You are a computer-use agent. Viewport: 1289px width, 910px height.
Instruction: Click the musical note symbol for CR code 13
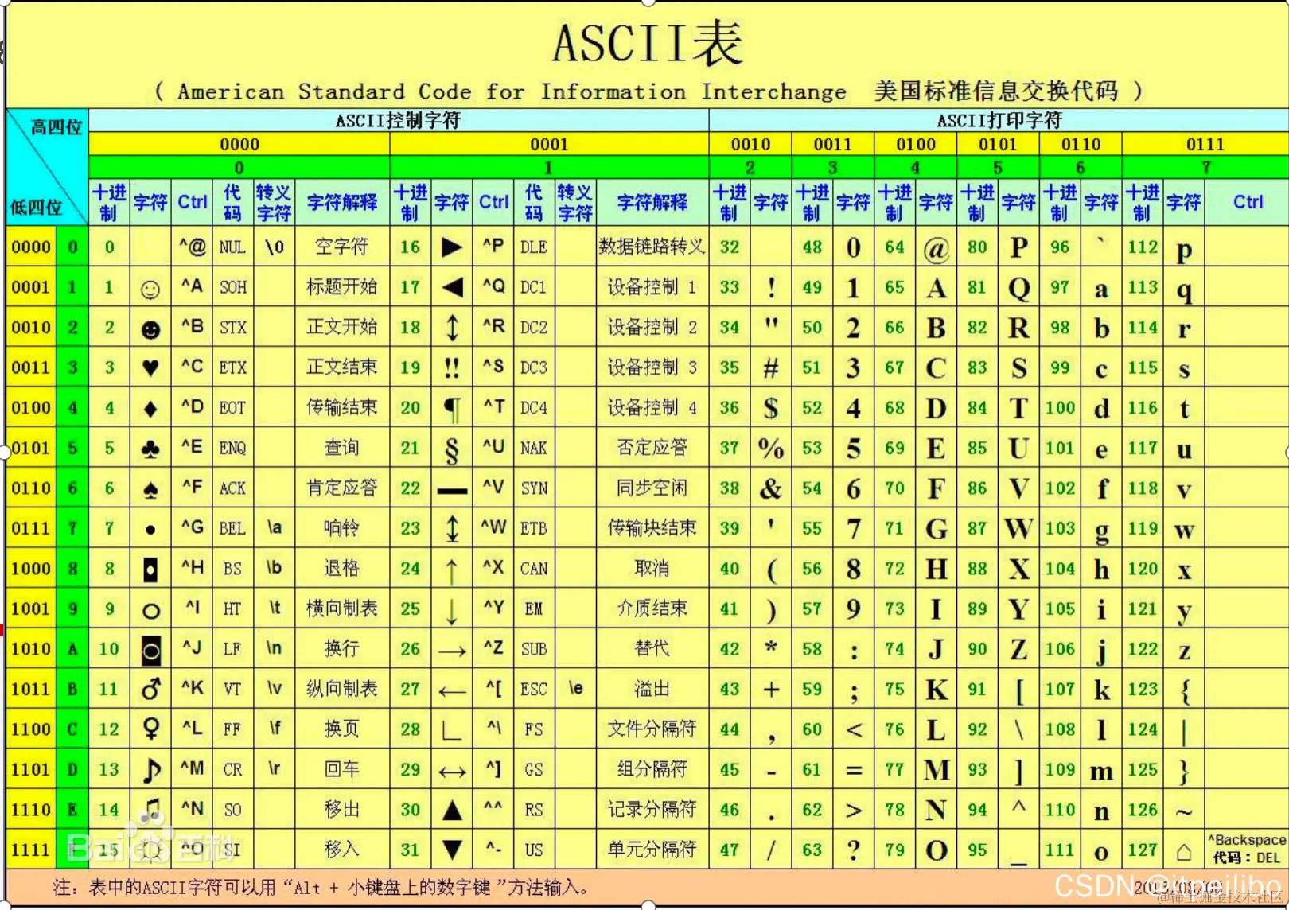point(150,769)
